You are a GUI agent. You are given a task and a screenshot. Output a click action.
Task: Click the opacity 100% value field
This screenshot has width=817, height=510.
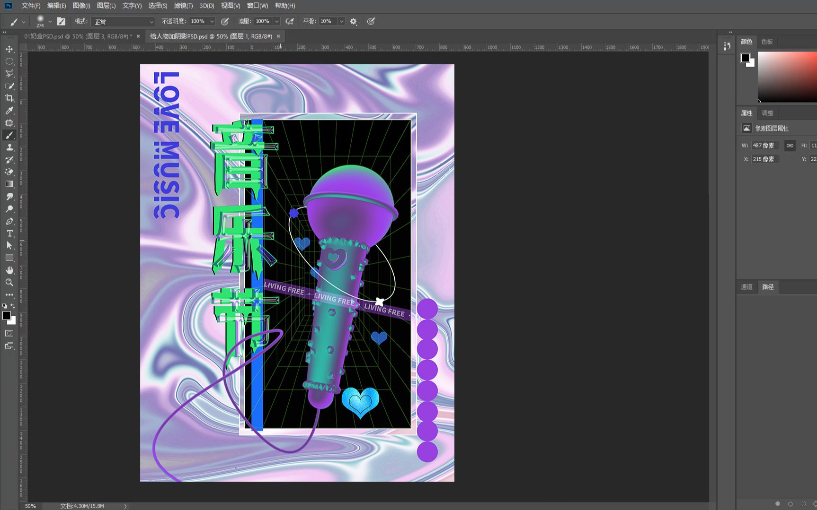click(x=198, y=21)
